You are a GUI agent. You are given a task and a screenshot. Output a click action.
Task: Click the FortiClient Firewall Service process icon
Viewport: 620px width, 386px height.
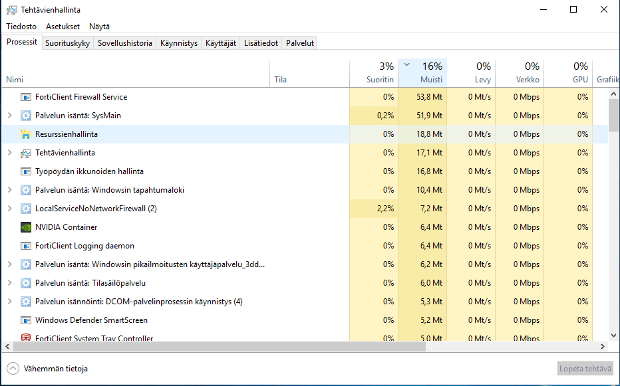26,97
